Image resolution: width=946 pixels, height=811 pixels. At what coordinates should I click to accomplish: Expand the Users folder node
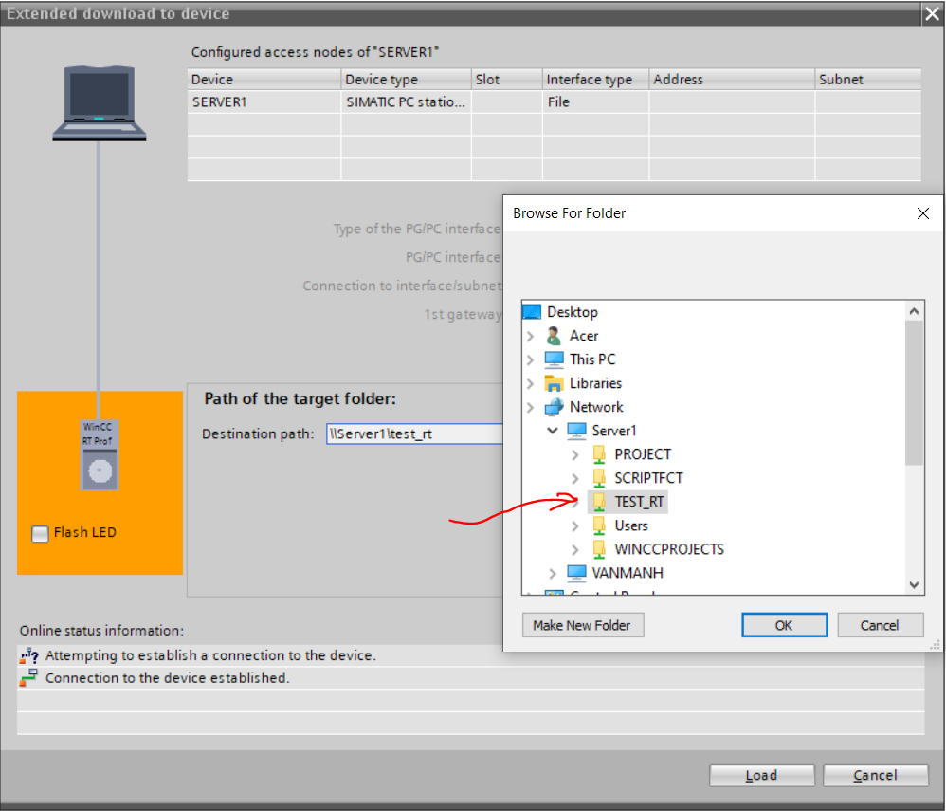[x=575, y=526]
